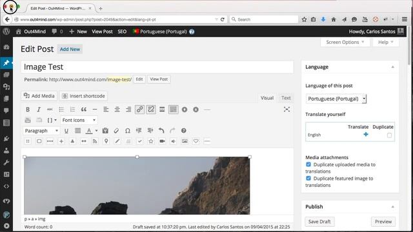Click Save Draft button
The image size is (413, 232).
[319, 222]
